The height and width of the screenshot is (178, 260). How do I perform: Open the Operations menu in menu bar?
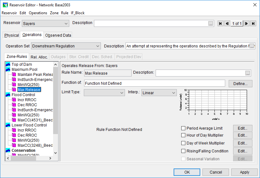tap(38, 13)
